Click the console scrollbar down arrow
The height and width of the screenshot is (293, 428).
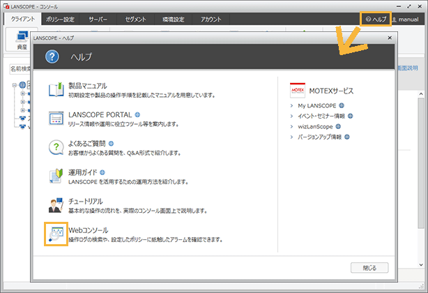421,264
